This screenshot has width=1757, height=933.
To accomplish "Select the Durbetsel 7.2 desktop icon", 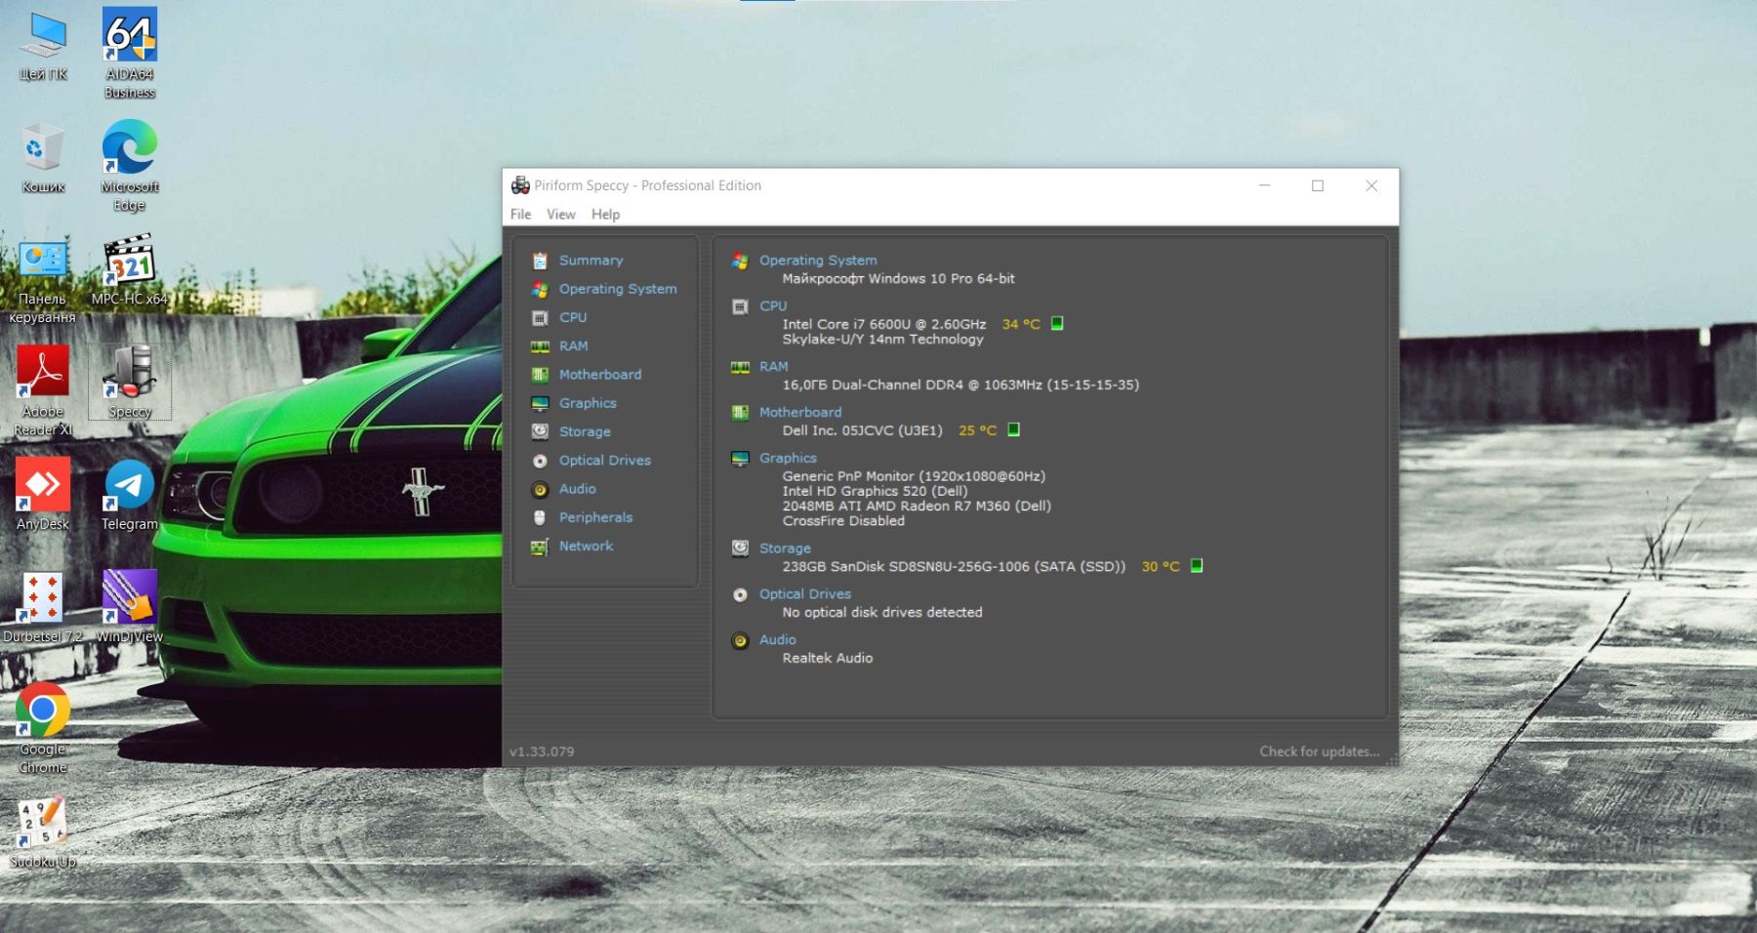I will tap(43, 607).
